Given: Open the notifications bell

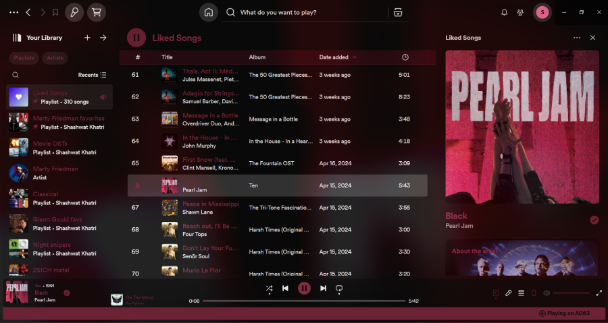Looking at the screenshot, I should point(504,12).
